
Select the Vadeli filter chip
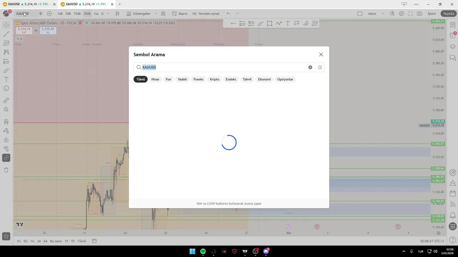(182, 79)
